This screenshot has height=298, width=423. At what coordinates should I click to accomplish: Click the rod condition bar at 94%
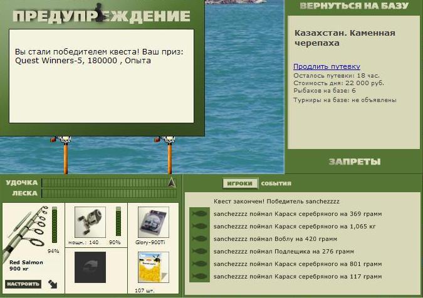pos(55,225)
